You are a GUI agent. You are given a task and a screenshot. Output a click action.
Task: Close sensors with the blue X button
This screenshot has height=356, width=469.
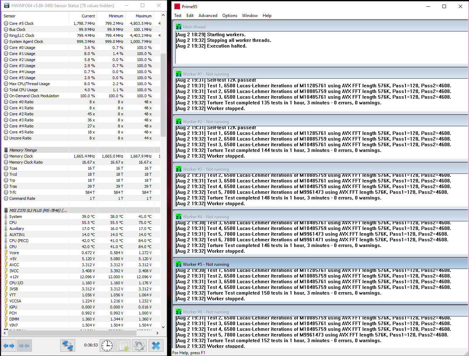(x=156, y=345)
